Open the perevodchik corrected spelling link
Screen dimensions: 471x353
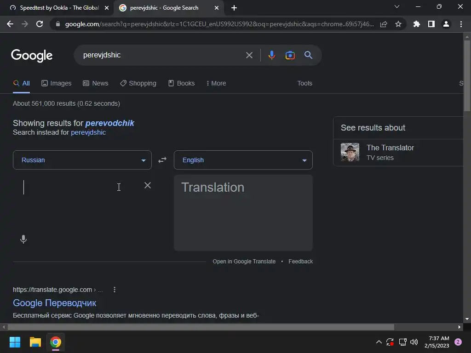pyautogui.click(x=109, y=123)
